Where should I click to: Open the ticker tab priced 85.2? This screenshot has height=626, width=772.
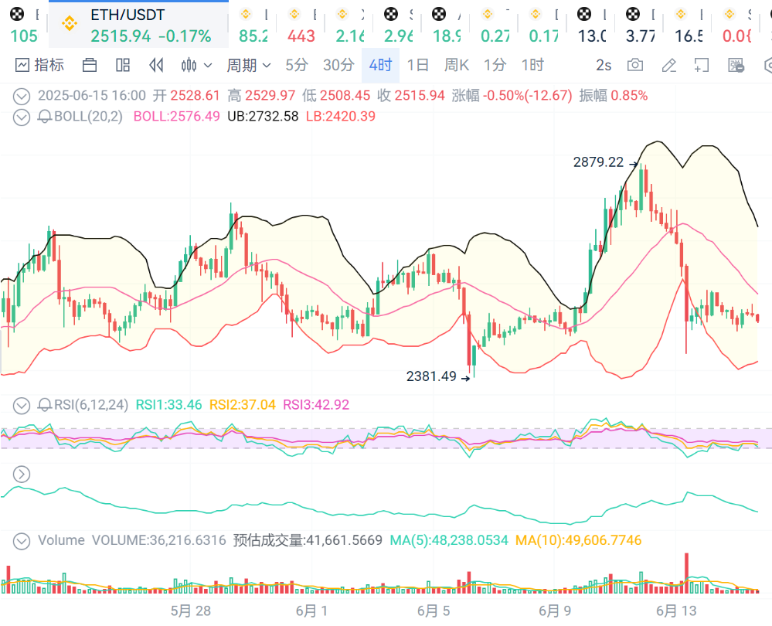pyautogui.click(x=253, y=25)
